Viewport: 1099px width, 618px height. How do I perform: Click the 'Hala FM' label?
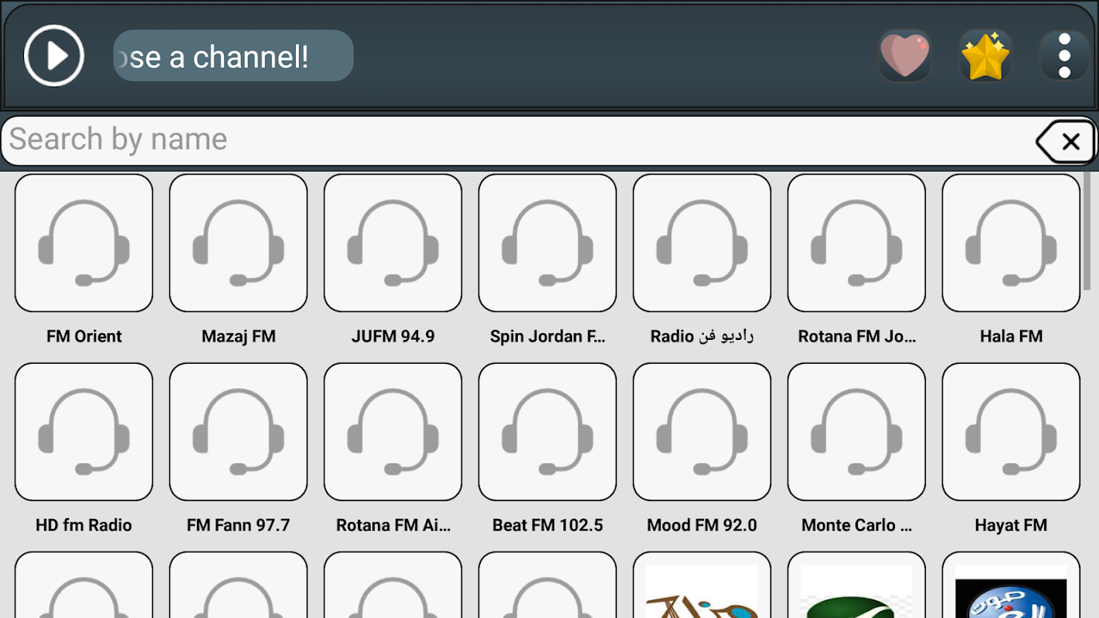[x=1011, y=336]
